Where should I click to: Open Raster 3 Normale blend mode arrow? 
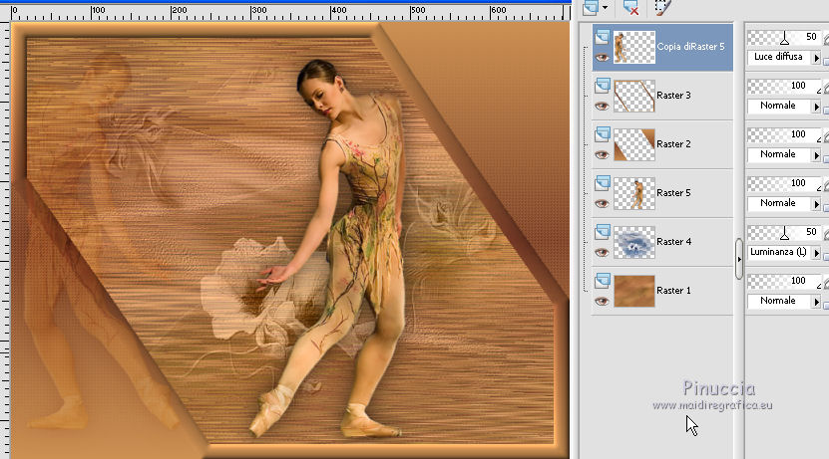click(x=816, y=107)
